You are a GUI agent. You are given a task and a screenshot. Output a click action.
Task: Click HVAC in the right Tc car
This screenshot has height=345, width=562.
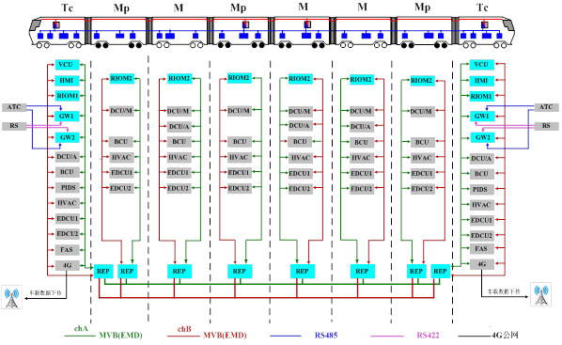pyautogui.click(x=482, y=205)
